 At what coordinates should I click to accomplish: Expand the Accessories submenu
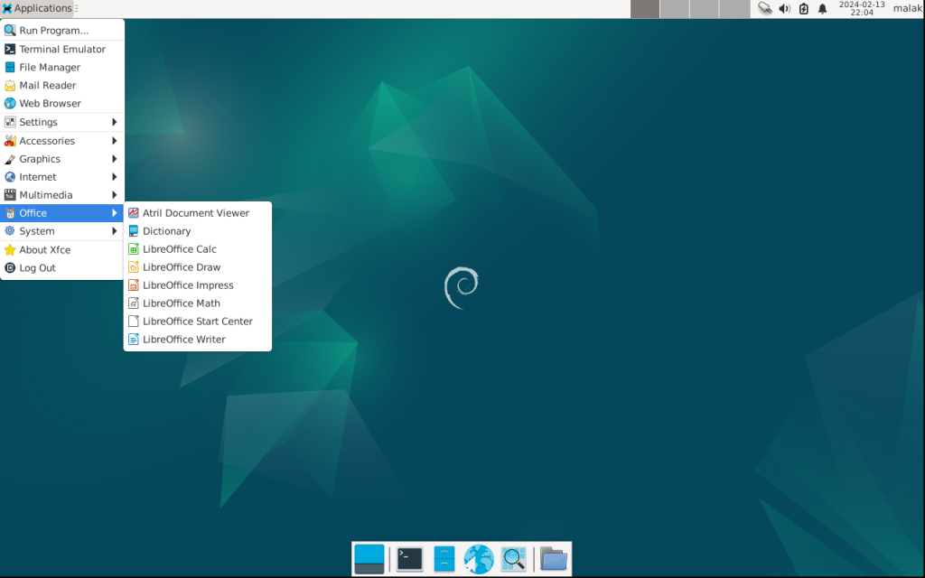61,141
